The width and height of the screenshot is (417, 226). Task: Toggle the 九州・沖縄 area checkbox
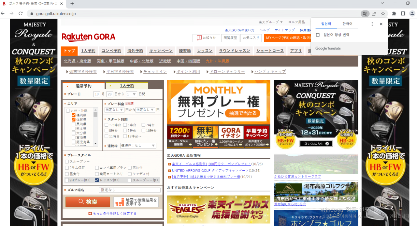pos(68,111)
